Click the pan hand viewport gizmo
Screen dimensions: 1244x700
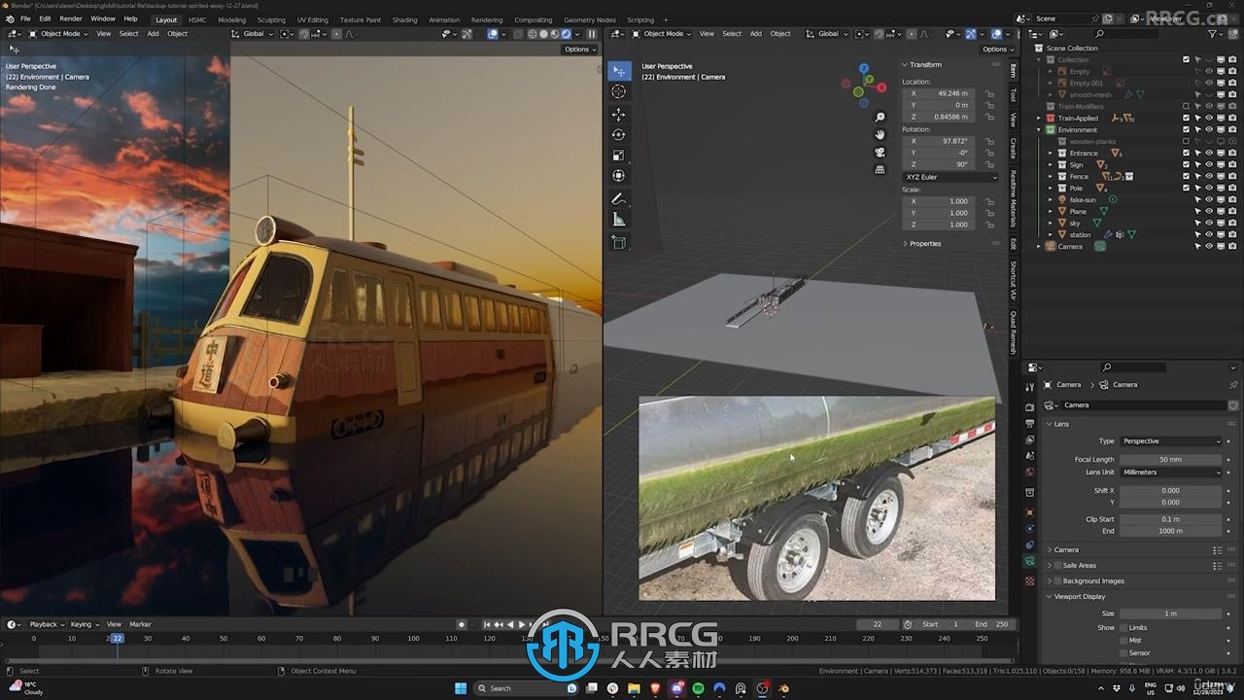point(880,134)
